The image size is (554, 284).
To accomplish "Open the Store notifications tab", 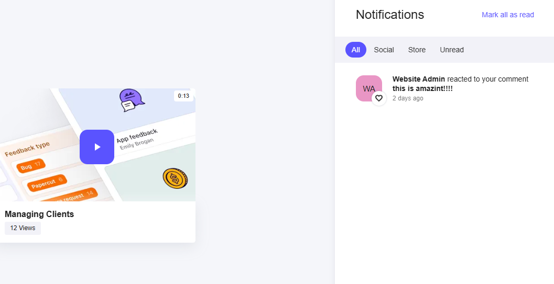I will pos(417,50).
